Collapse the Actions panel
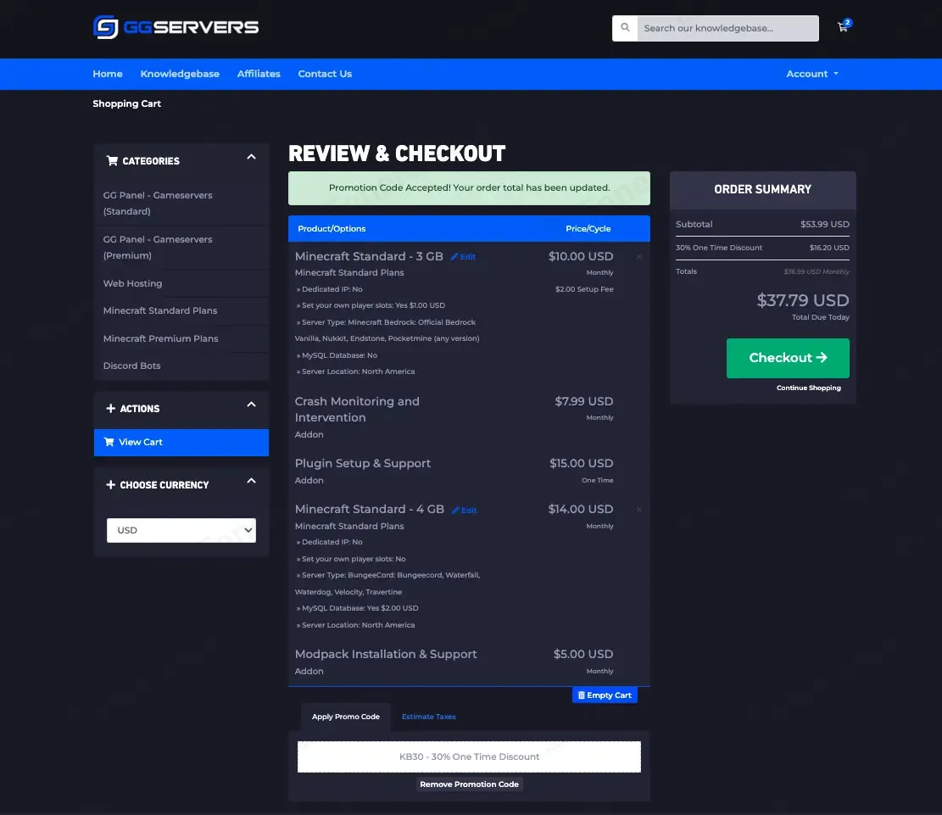The image size is (942, 815). [x=251, y=405]
